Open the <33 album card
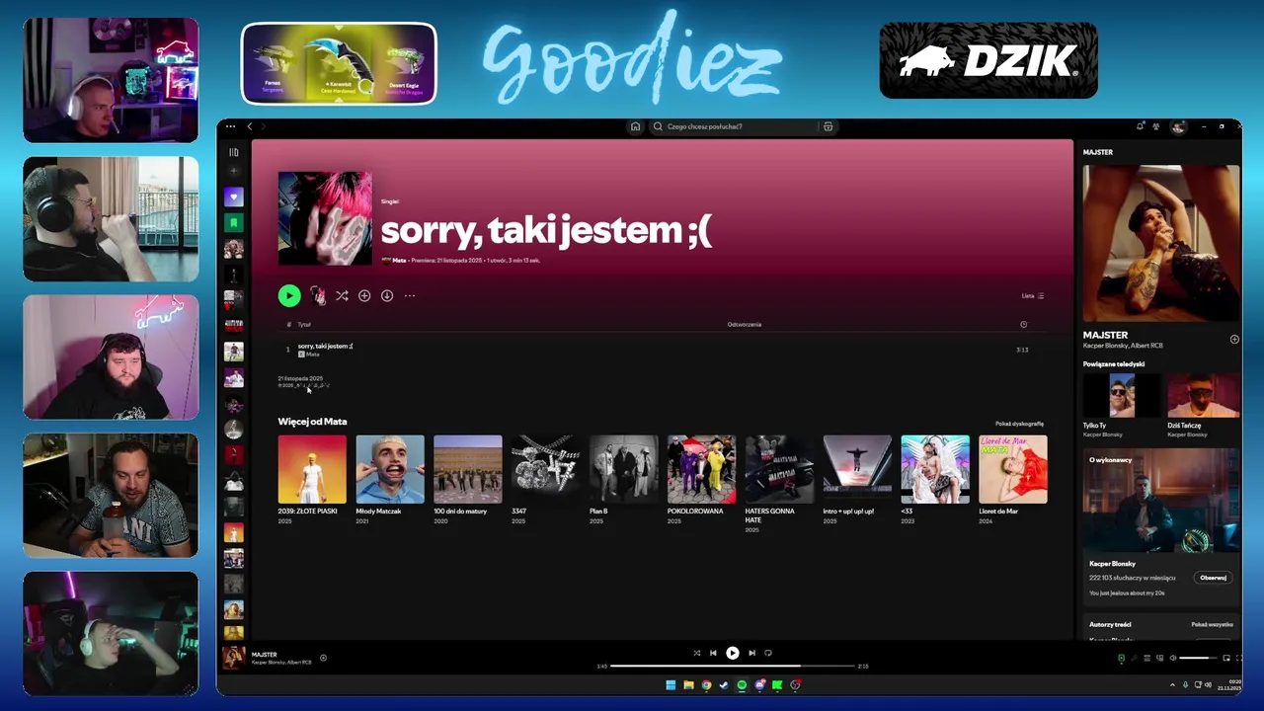 coord(935,480)
